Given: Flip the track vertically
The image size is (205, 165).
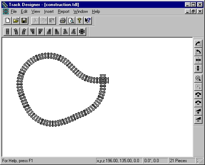Looking at the screenshot, I should 198,68.
